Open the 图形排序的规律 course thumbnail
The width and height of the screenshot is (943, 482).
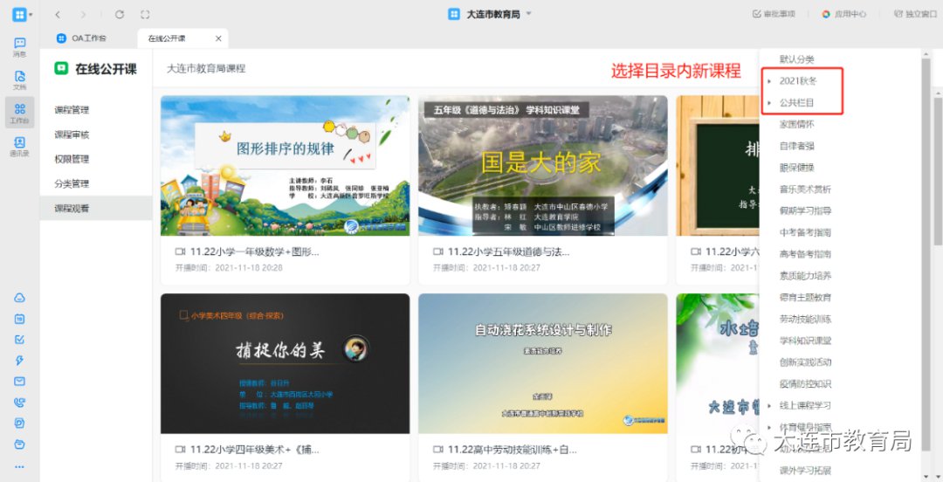click(x=285, y=166)
